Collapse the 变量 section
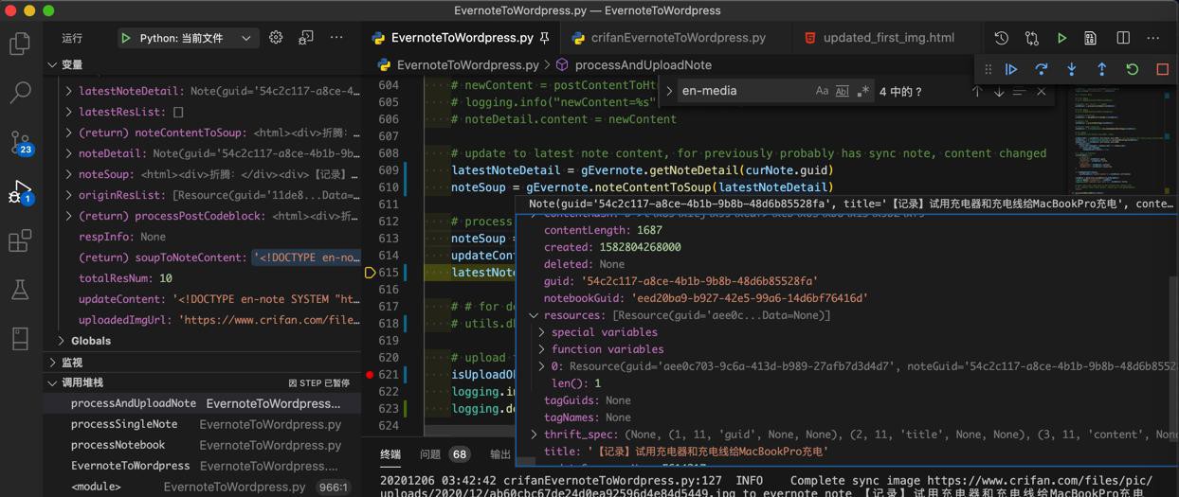The width and height of the screenshot is (1179, 497). point(52,65)
